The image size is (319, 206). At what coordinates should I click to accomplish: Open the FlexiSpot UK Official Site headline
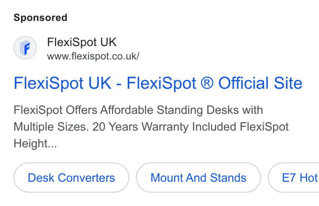[x=158, y=83]
